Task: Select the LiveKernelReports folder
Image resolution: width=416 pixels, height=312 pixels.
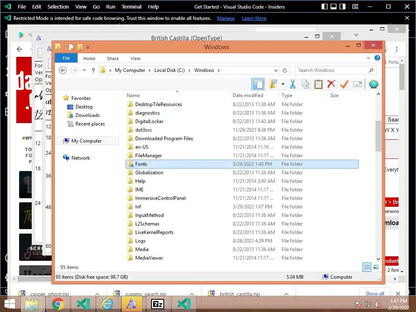Action: pos(154,232)
